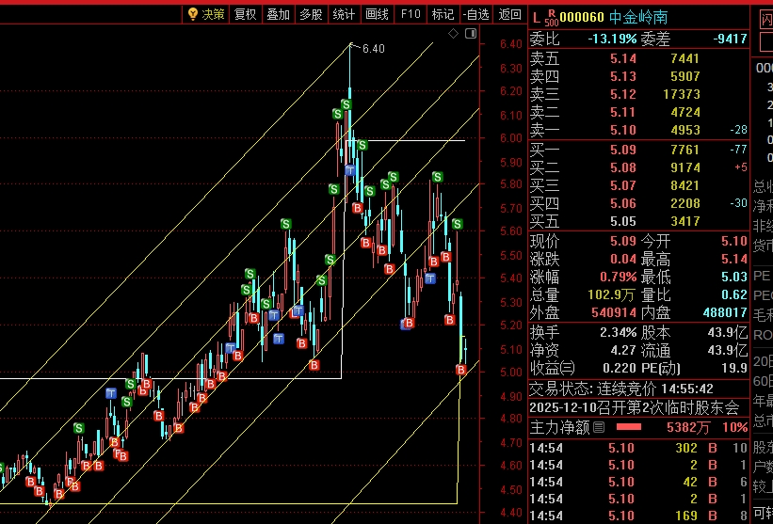Image resolution: width=773 pixels, height=524 pixels.
Task: Click the 4.40 price axis label
Action: (x=510, y=513)
